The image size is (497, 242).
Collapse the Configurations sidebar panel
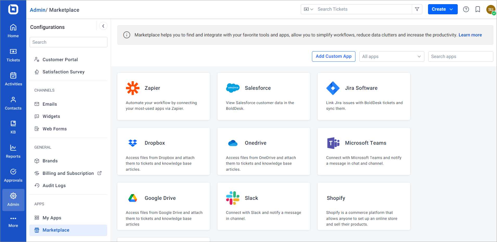coord(103,26)
